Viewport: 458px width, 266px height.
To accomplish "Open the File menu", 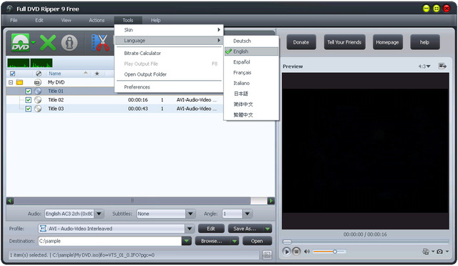I will [x=14, y=20].
